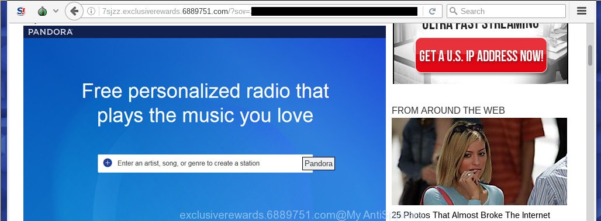Show site information via the info icon

point(91,12)
